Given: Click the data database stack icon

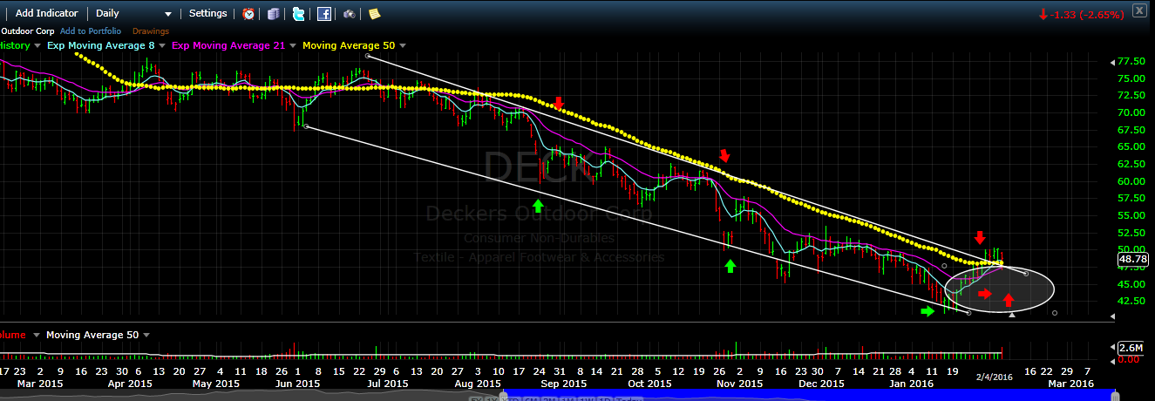Looking at the screenshot, I should point(274,14).
